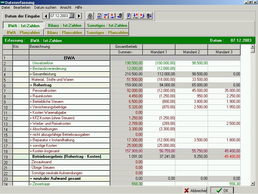Click the scrollbar down arrow
The height and width of the screenshot is (194, 258).
(x=253, y=183)
